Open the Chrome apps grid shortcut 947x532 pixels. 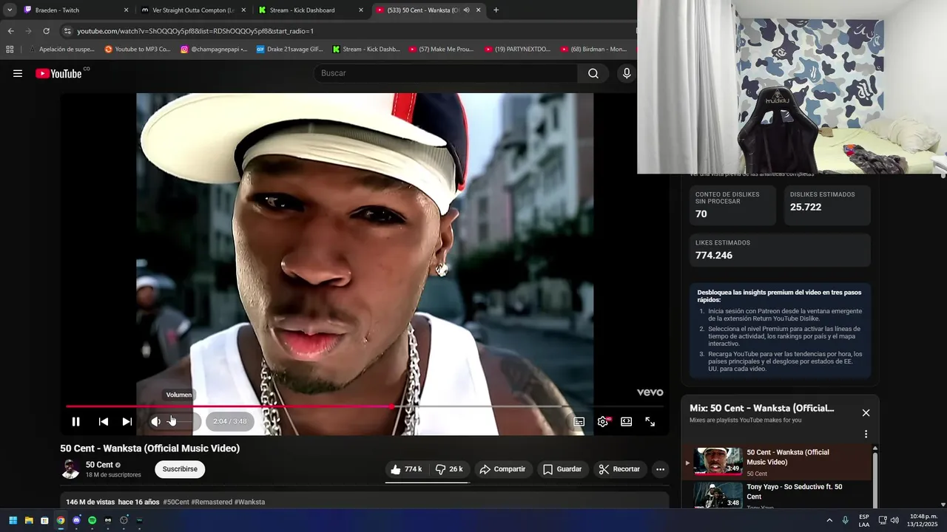click(x=10, y=50)
